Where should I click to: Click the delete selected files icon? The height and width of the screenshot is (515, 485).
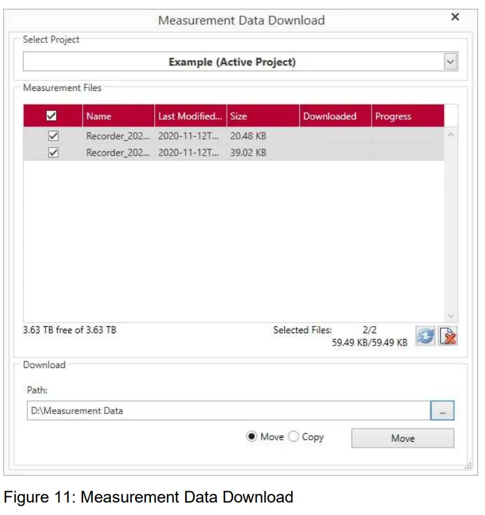click(448, 336)
